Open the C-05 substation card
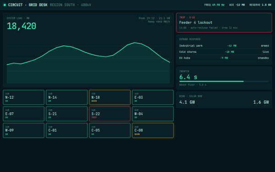The height and width of the screenshot is (172, 275). point(110,130)
